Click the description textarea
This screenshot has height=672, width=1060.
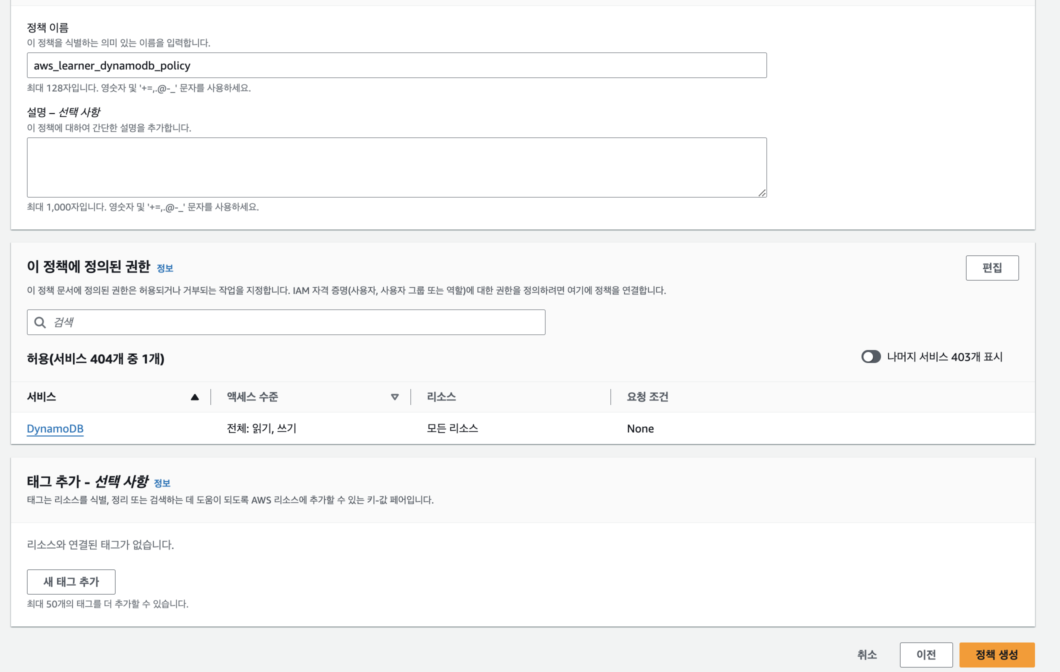(x=396, y=167)
